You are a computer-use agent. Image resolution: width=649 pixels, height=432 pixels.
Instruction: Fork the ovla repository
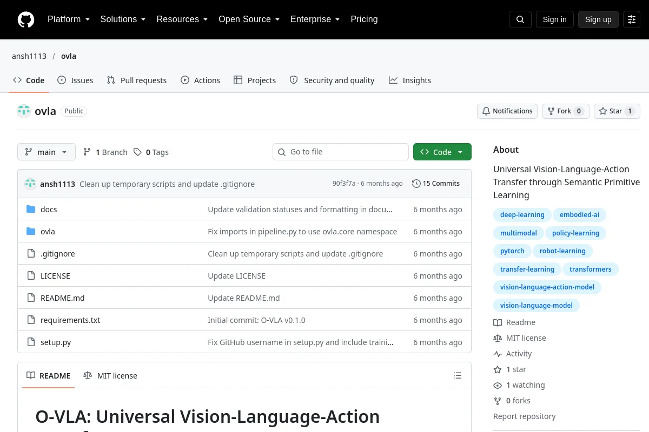[566, 111]
